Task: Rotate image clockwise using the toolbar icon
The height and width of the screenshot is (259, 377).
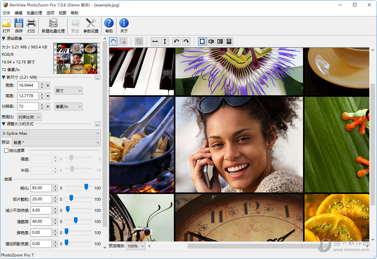Action: [x=186, y=41]
